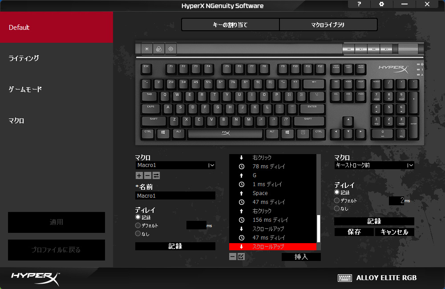Select left panel デフォルト delay radio button

[x=138, y=225]
